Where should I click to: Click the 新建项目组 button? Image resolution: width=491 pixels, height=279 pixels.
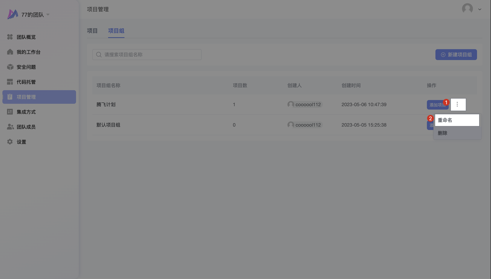pyautogui.click(x=456, y=54)
